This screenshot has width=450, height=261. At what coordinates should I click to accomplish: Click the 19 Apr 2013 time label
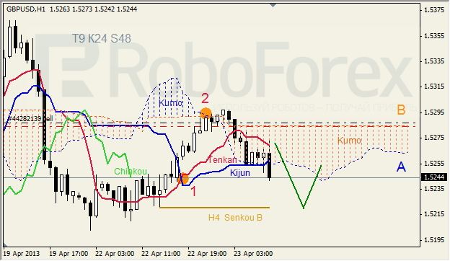point(21,254)
